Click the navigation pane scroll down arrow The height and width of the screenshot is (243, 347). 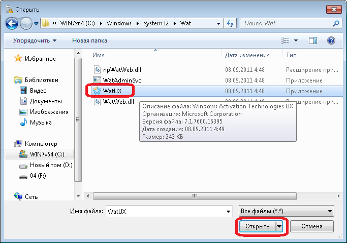click(x=78, y=196)
